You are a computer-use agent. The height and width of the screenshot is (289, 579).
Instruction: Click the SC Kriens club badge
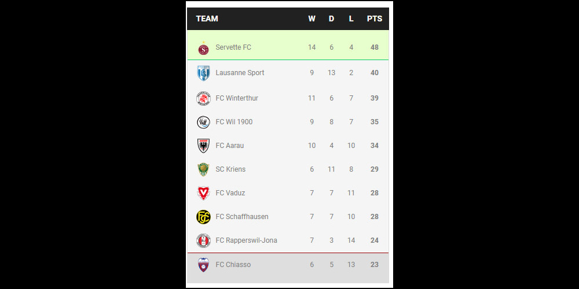click(203, 169)
